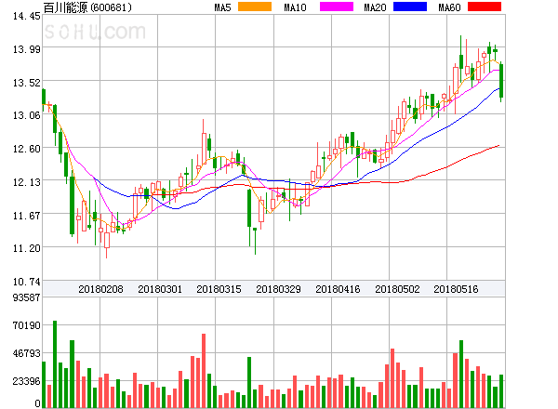Click the 13.52 price axis label

(x=27, y=83)
